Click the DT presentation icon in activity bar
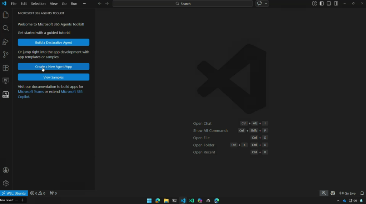 tap(6, 81)
